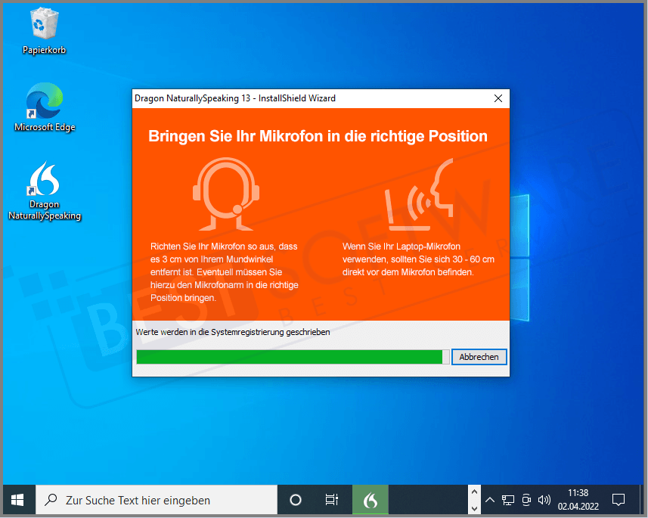Click the clock showing 11:38

[x=578, y=499]
